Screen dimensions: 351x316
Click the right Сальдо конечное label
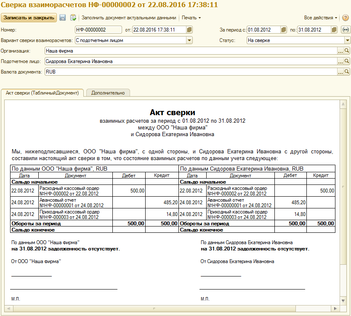201,230
